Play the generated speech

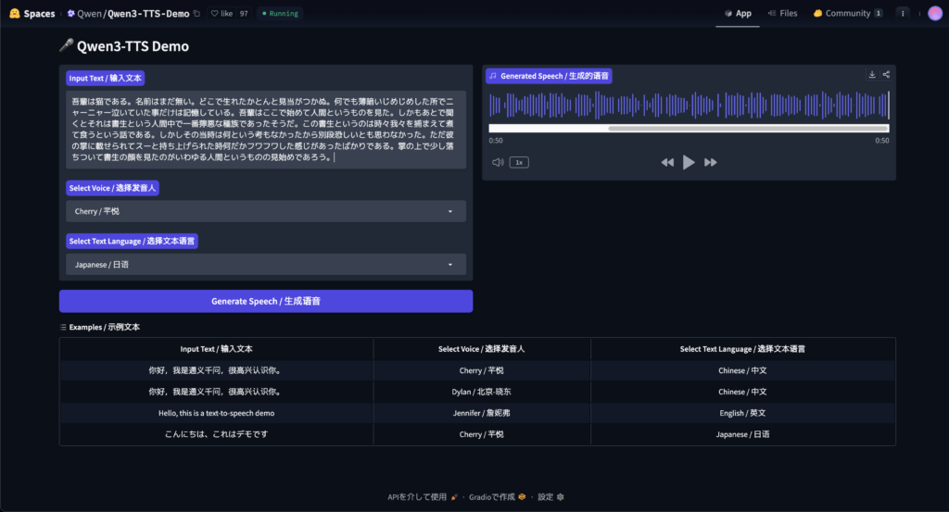689,162
